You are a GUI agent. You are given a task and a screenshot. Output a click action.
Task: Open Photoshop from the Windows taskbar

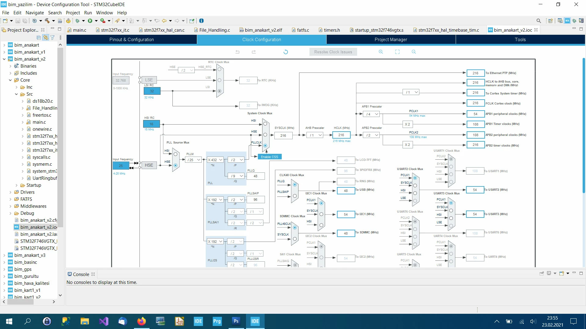coord(236,321)
